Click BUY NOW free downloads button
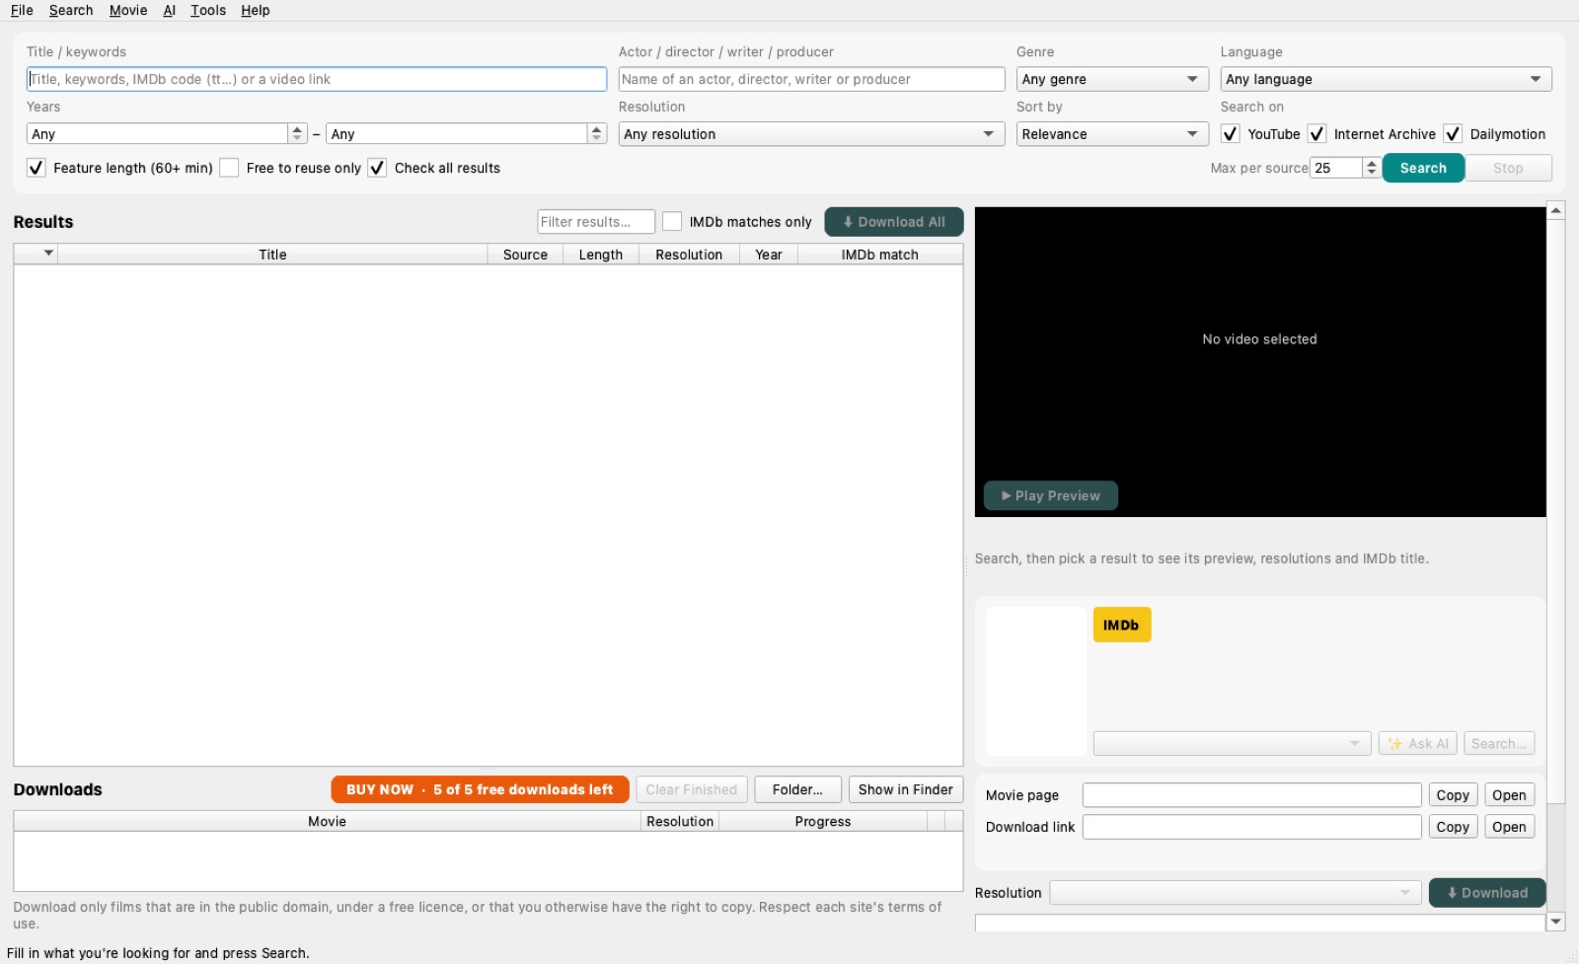Image resolution: width=1579 pixels, height=964 pixels. click(x=480, y=789)
